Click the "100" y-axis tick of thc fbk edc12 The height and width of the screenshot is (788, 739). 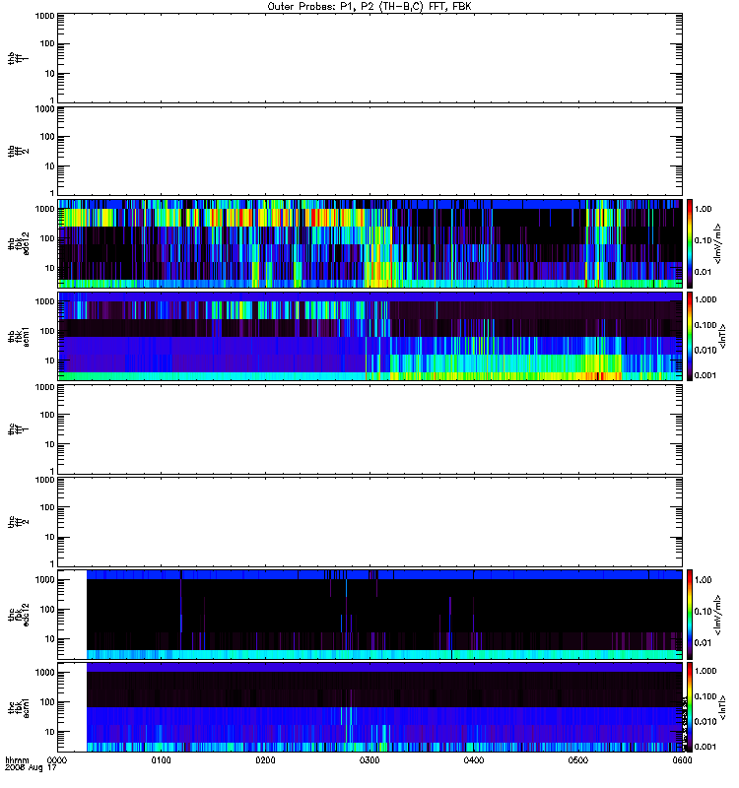(47, 610)
